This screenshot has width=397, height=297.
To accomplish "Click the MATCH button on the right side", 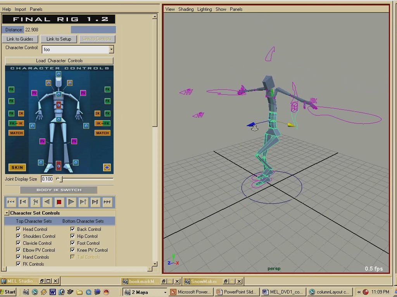I will pos(102,133).
